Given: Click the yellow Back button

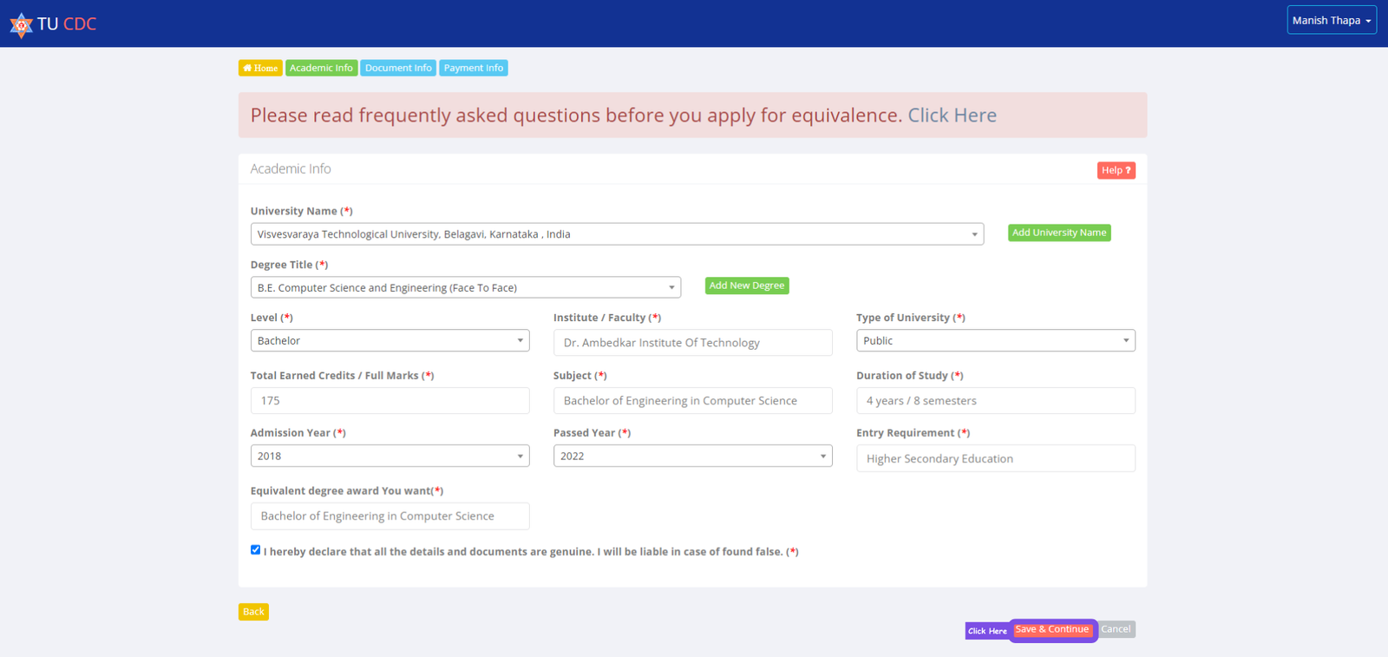Looking at the screenshot, I should pos(253,612).
